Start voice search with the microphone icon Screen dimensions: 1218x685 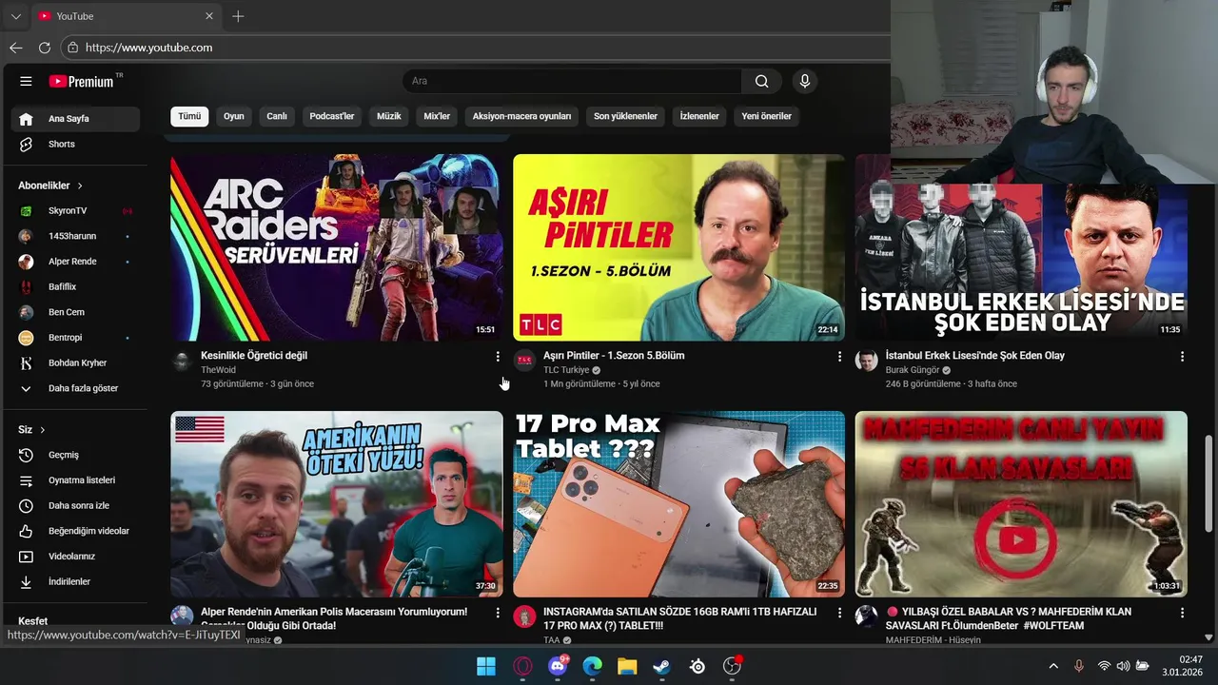pyautogui.click(x=804, y=82)
